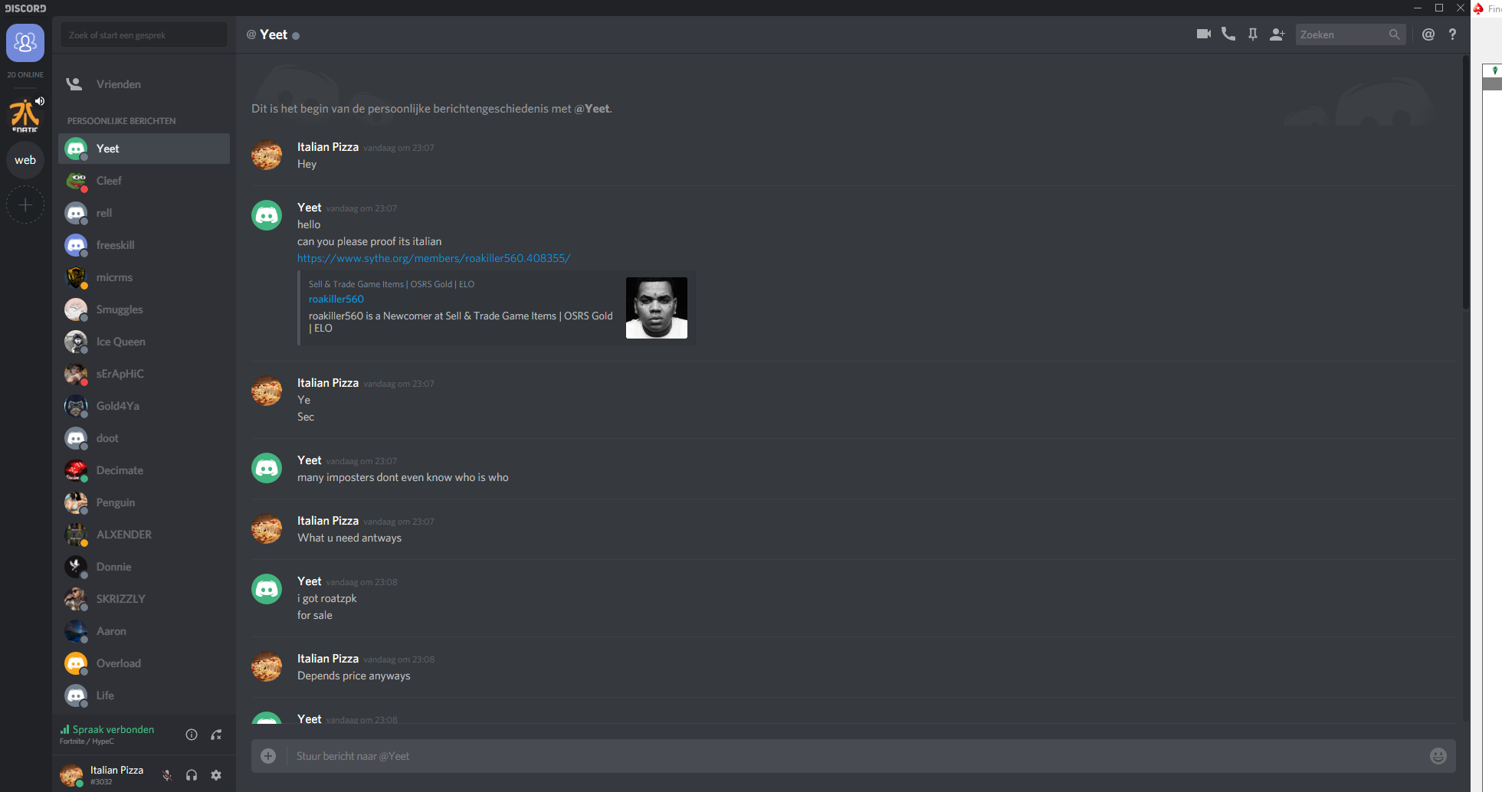Screen dimensions: 1502x792
Task: Upload a file with plus button
Action: [268, 756]
